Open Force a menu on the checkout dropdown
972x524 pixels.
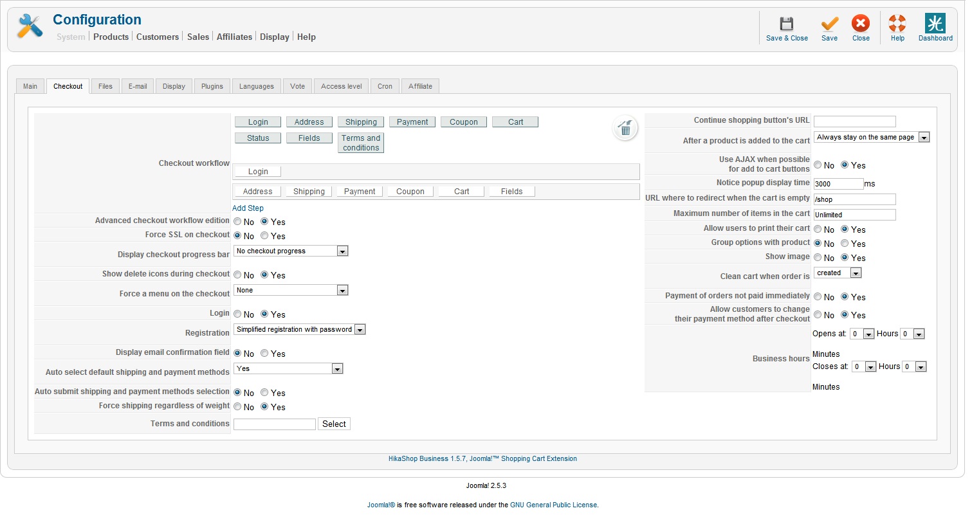(291, 290)
